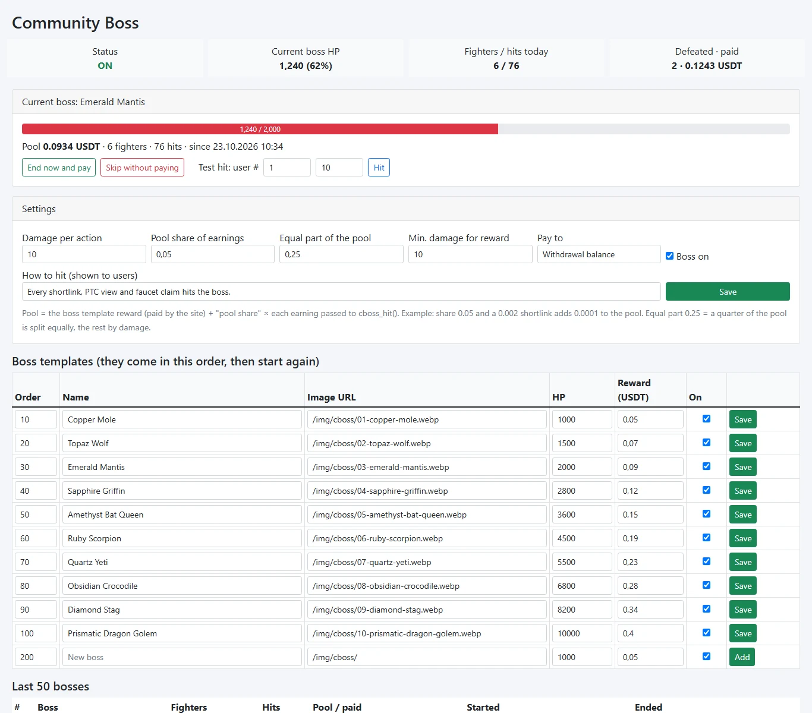
Task: Click the ON status value
Action: [105, 66]
